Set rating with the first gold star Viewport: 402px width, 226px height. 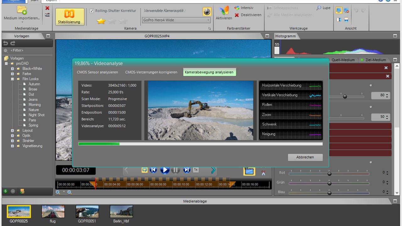[x=101, y=21]
